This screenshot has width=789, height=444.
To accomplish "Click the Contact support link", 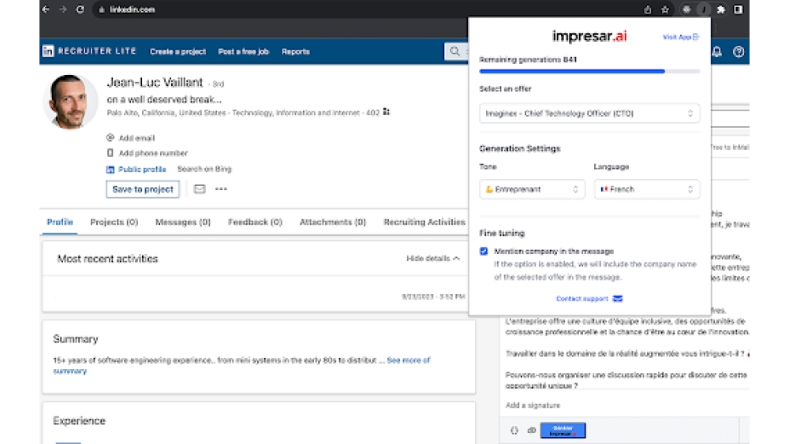I will coord(589,299).
